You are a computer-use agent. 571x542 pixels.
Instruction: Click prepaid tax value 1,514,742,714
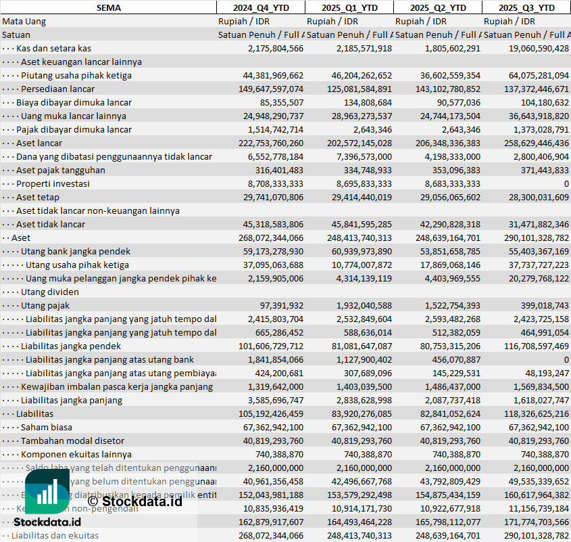coord(276,129)
